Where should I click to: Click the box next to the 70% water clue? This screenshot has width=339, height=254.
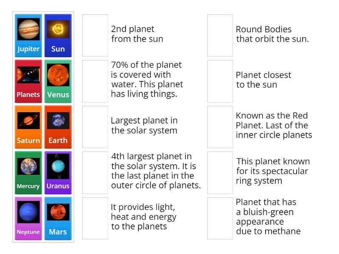coord(95,81)
